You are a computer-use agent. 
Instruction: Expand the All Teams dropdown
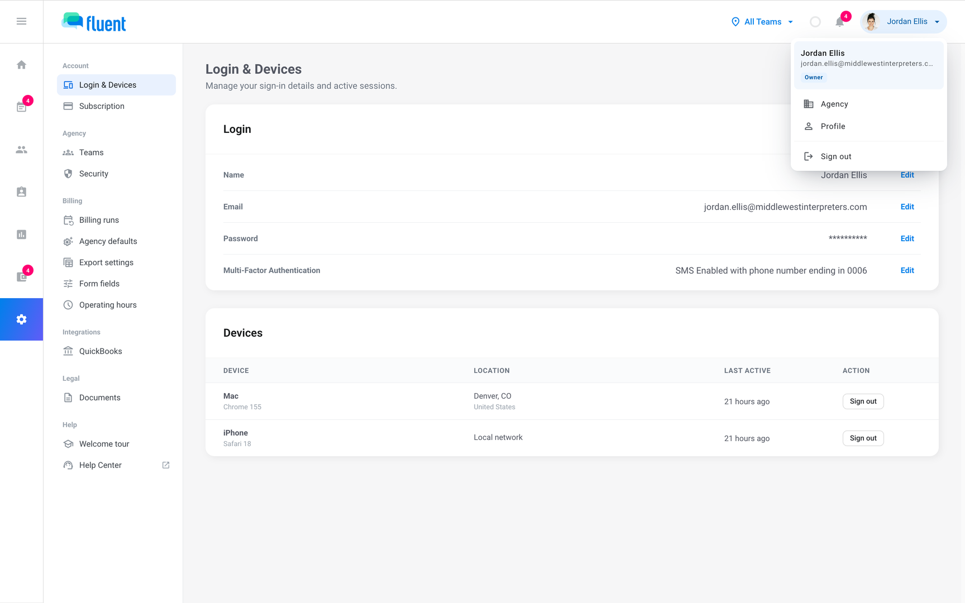point(762,22)
